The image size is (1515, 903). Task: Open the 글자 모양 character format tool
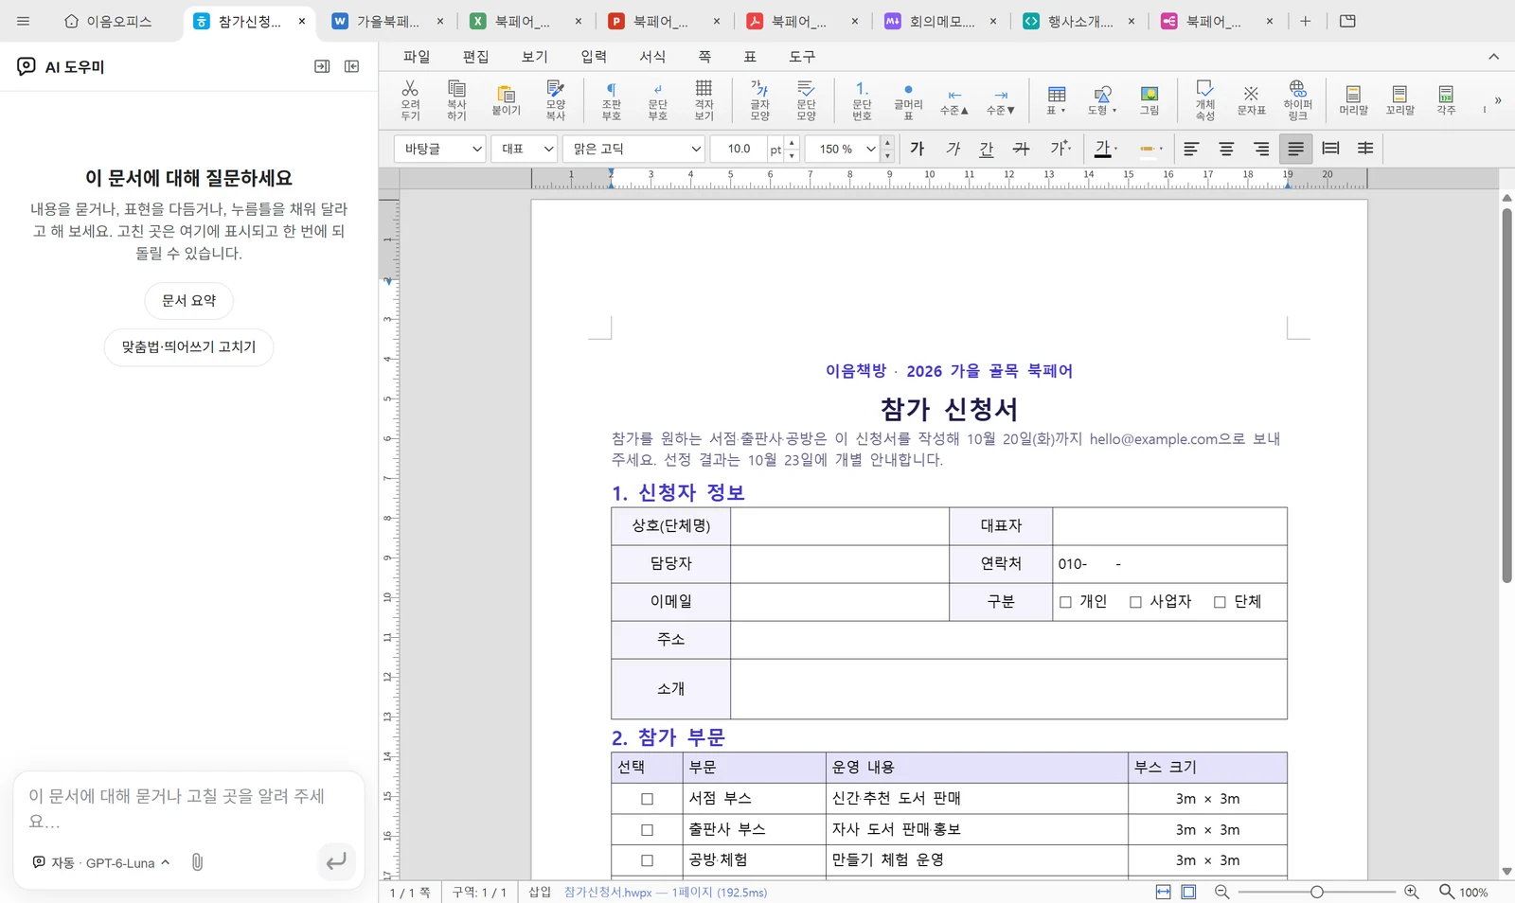(x=759, y=99)
